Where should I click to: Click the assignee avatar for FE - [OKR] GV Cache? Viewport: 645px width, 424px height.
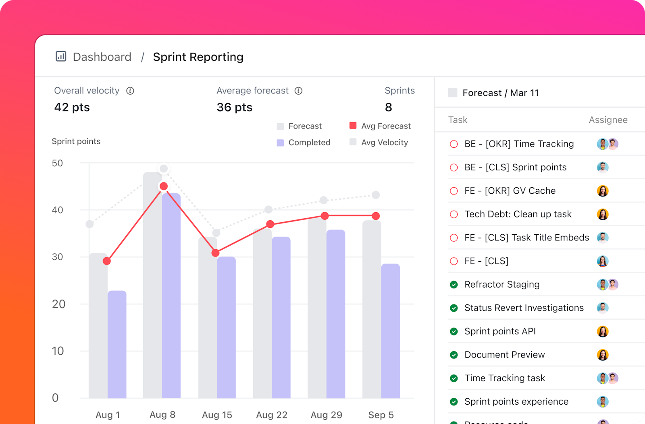coord(603,191)
